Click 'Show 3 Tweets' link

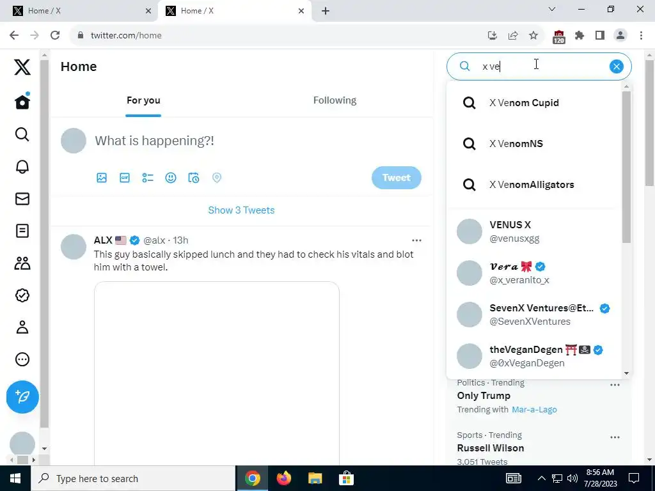click(x=241, y=210)
